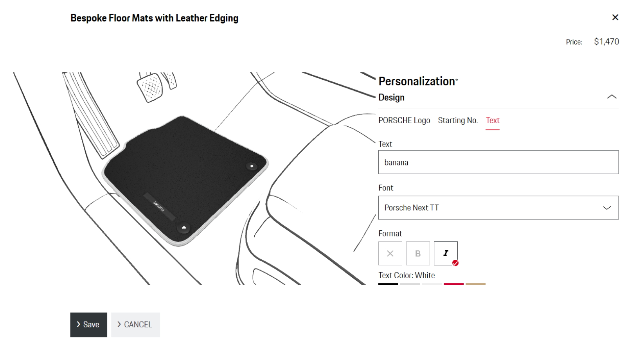Click the Design section heading
Image resolution: width=626 pixels, height=352 pixels.
point(392,97)
